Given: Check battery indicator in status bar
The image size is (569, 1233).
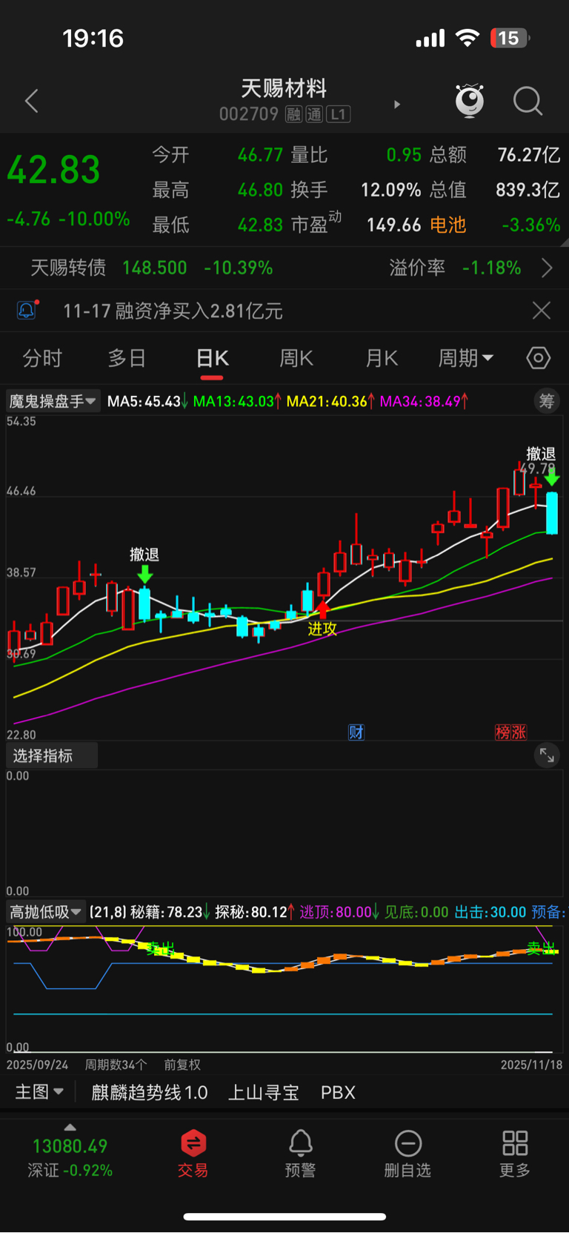Looking at the screenshot, I should [510, 38].
